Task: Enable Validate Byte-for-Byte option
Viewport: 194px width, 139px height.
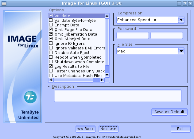Action: (51, 20)
